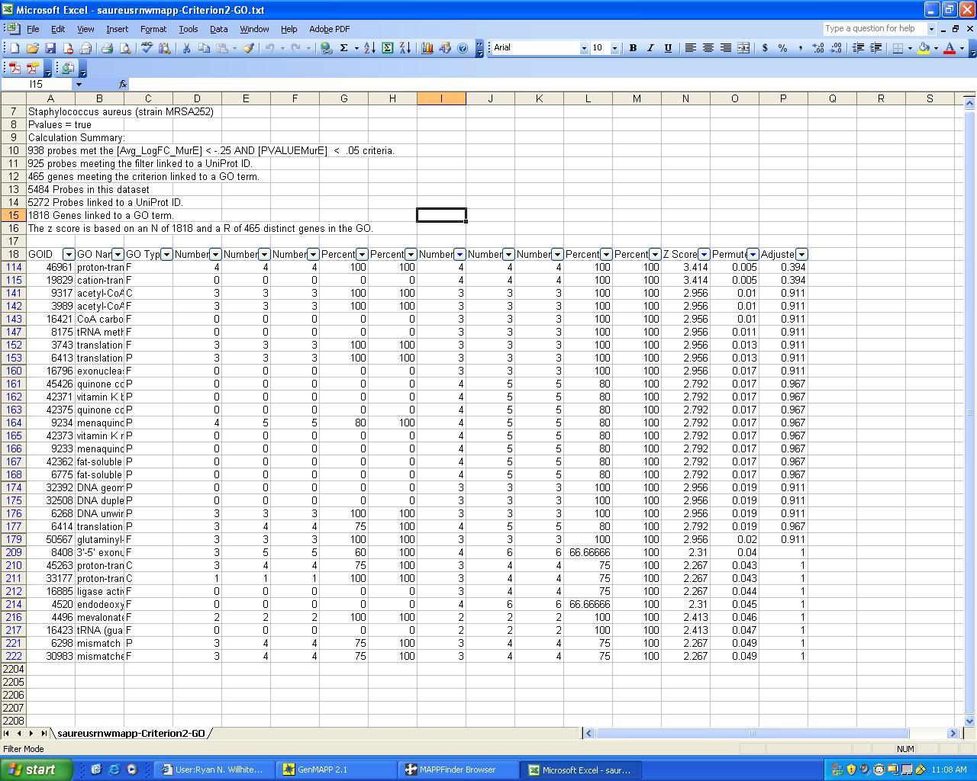This screenshot has height=781, width=977.
Task: Open the Z Score filter dropdown
Action: pos(704,254)
